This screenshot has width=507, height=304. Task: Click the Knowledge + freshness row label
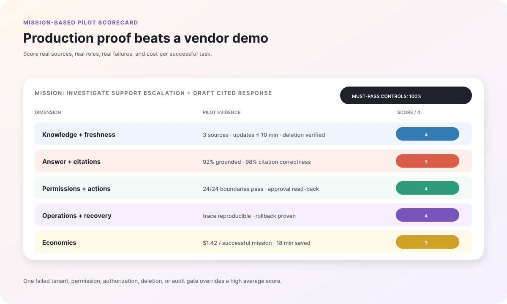point(79,135)
